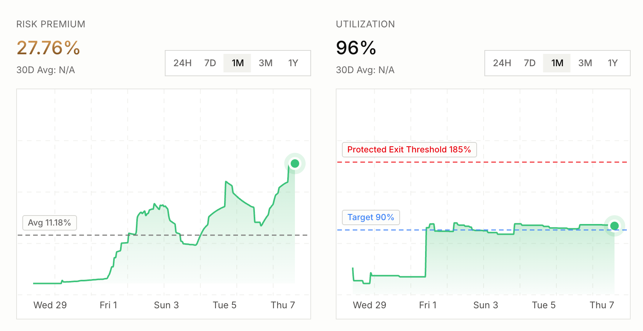Select 3M range for Risk Premium chart
The width and height of the screenshot is (643, 331).
266,63
